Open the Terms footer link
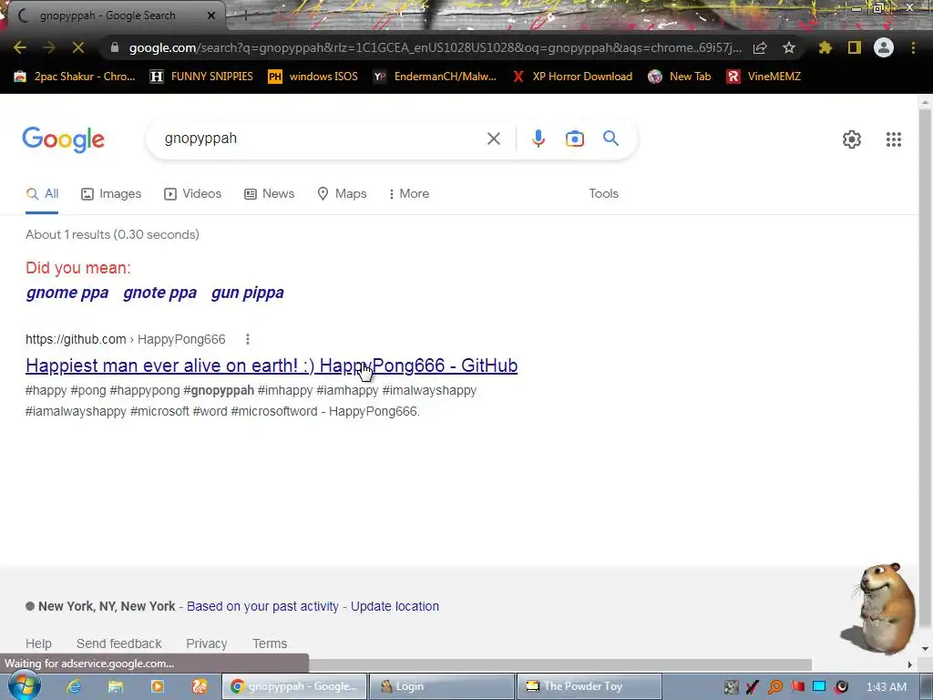933x700 pixels. 270,643
